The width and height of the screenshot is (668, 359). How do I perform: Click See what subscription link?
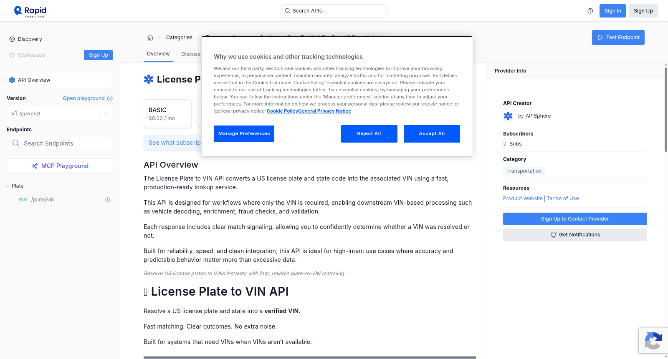175,143
